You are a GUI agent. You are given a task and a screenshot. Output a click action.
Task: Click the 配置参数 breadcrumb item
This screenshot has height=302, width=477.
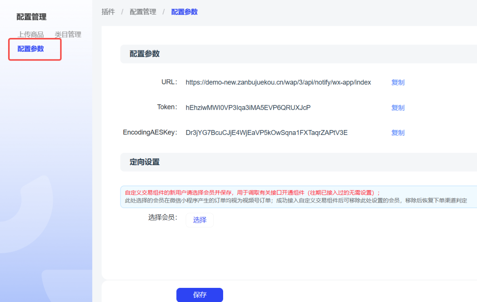184,12
